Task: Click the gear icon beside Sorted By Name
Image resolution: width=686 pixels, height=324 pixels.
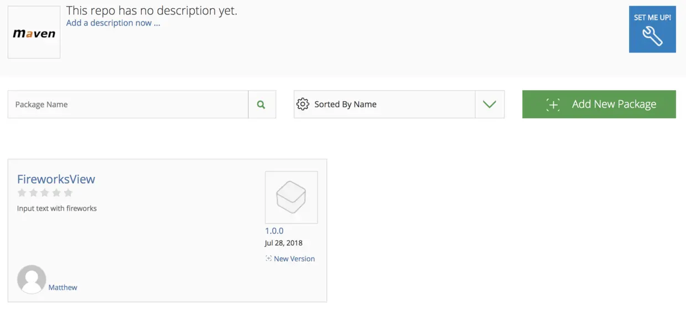Action: pyautogui.click(x=303, y=104)
